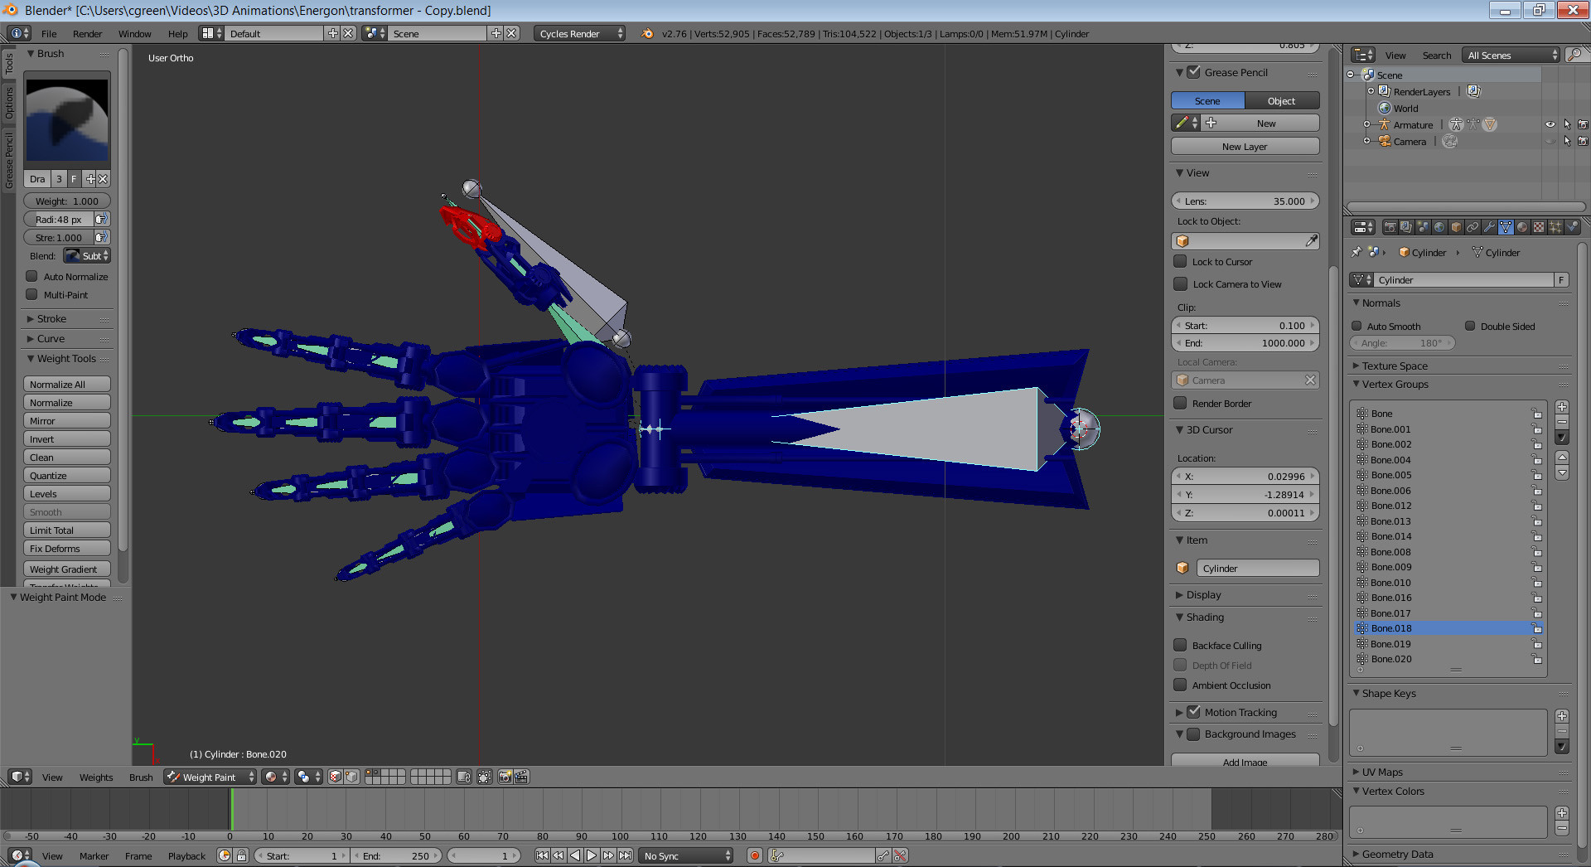Image resolution: width=1591 pixels, height=867 pixels.
Task: Open the Window menu
Action: [134, 34]
